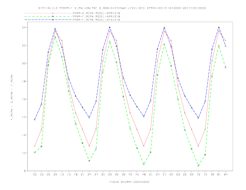The height and width of the screenshot is (190, 246).
Task: Click x-axis forecast hour label 30
Action: coord(103,174)
